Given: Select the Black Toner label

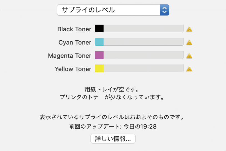Looking at the screenshot, I should coord(74,29).
